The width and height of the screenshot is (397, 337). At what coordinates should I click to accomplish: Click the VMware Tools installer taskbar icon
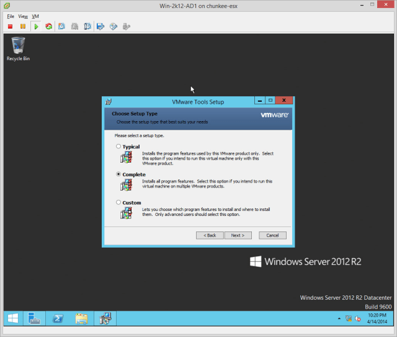coord(105,318)
